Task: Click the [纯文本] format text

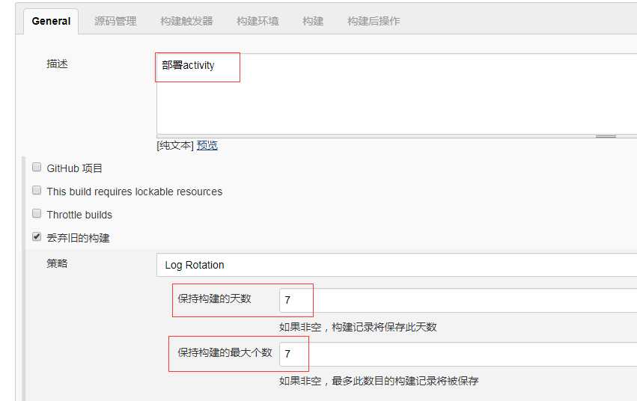Action: coord(175,145)
